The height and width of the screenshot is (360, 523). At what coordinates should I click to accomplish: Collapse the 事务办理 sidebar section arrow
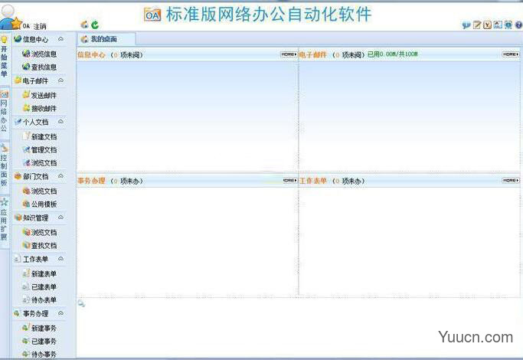click(60, 313)
